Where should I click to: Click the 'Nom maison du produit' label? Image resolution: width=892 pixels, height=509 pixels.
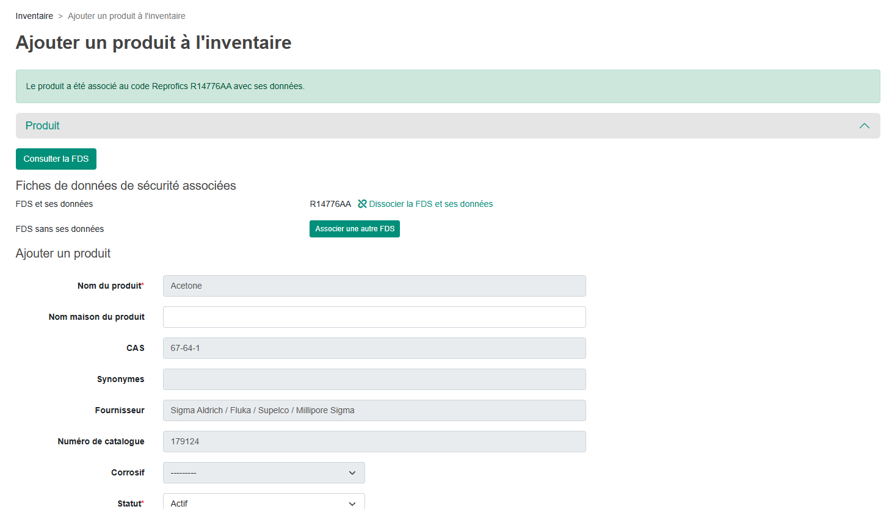click(96, 317)
